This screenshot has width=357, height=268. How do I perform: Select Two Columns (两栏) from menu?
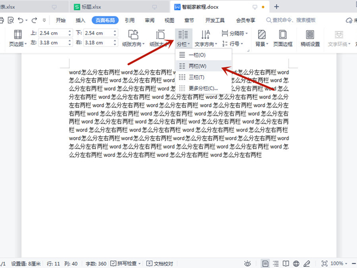[198, 66]
